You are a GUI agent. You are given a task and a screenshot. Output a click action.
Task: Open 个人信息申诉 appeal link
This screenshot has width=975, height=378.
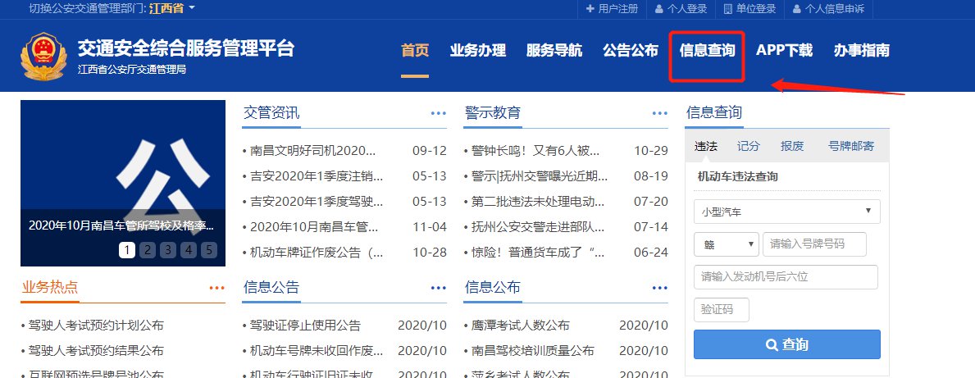pos(828,9)
